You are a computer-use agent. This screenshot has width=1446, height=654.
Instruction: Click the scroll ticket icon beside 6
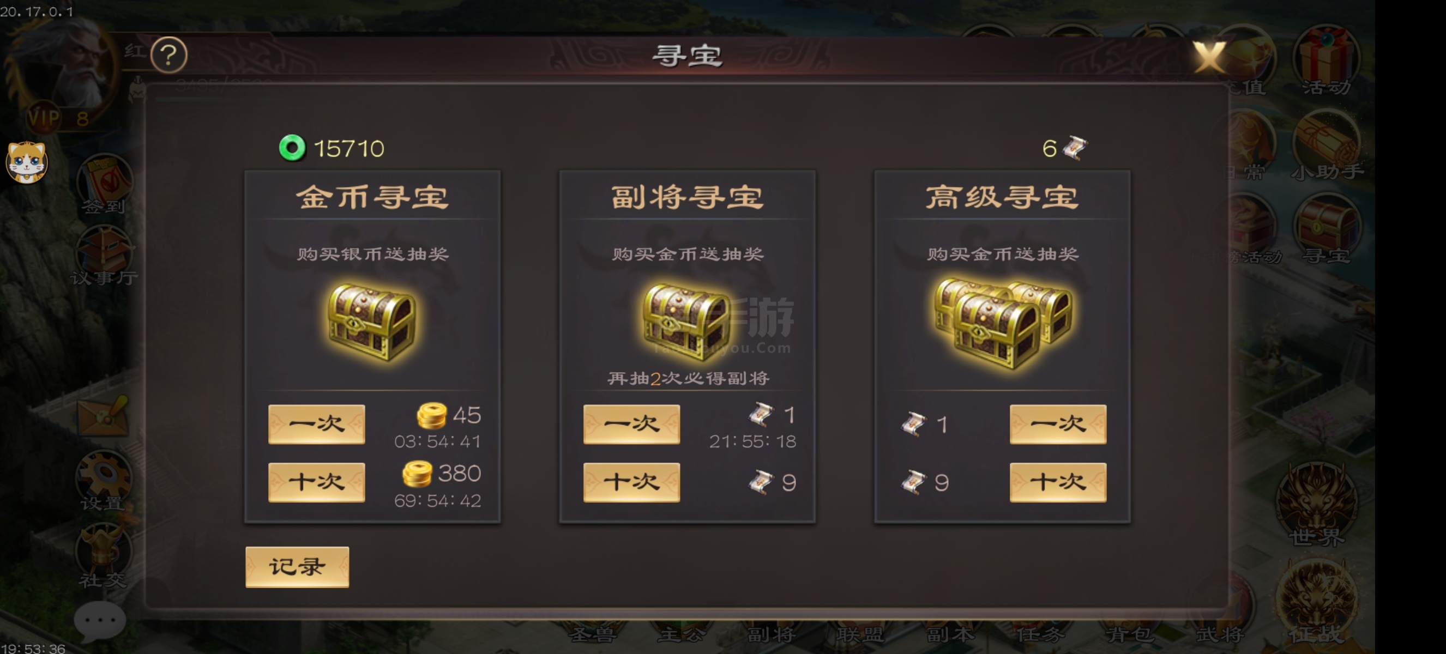pos(1075,148)
